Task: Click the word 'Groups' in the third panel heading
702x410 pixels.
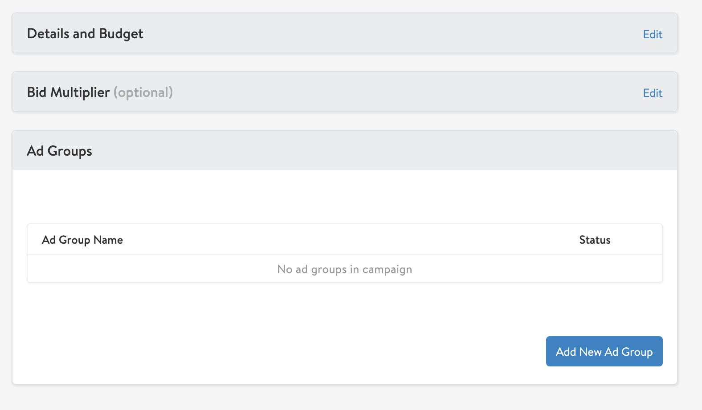Action: coord(70,151)
